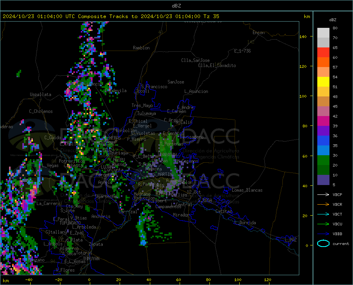Click the 'Tres_Mayo' map label

point(142,105)
